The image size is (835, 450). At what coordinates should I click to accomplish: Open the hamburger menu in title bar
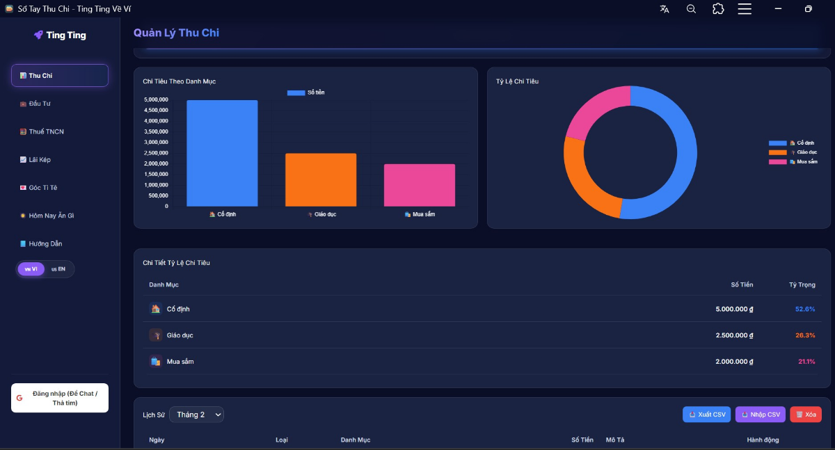point(745,9)
